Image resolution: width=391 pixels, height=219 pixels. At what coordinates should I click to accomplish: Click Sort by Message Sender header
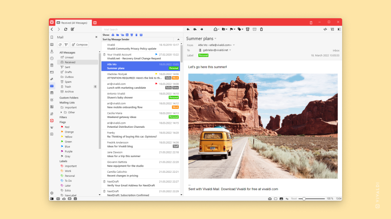click(x=116, y=39)
